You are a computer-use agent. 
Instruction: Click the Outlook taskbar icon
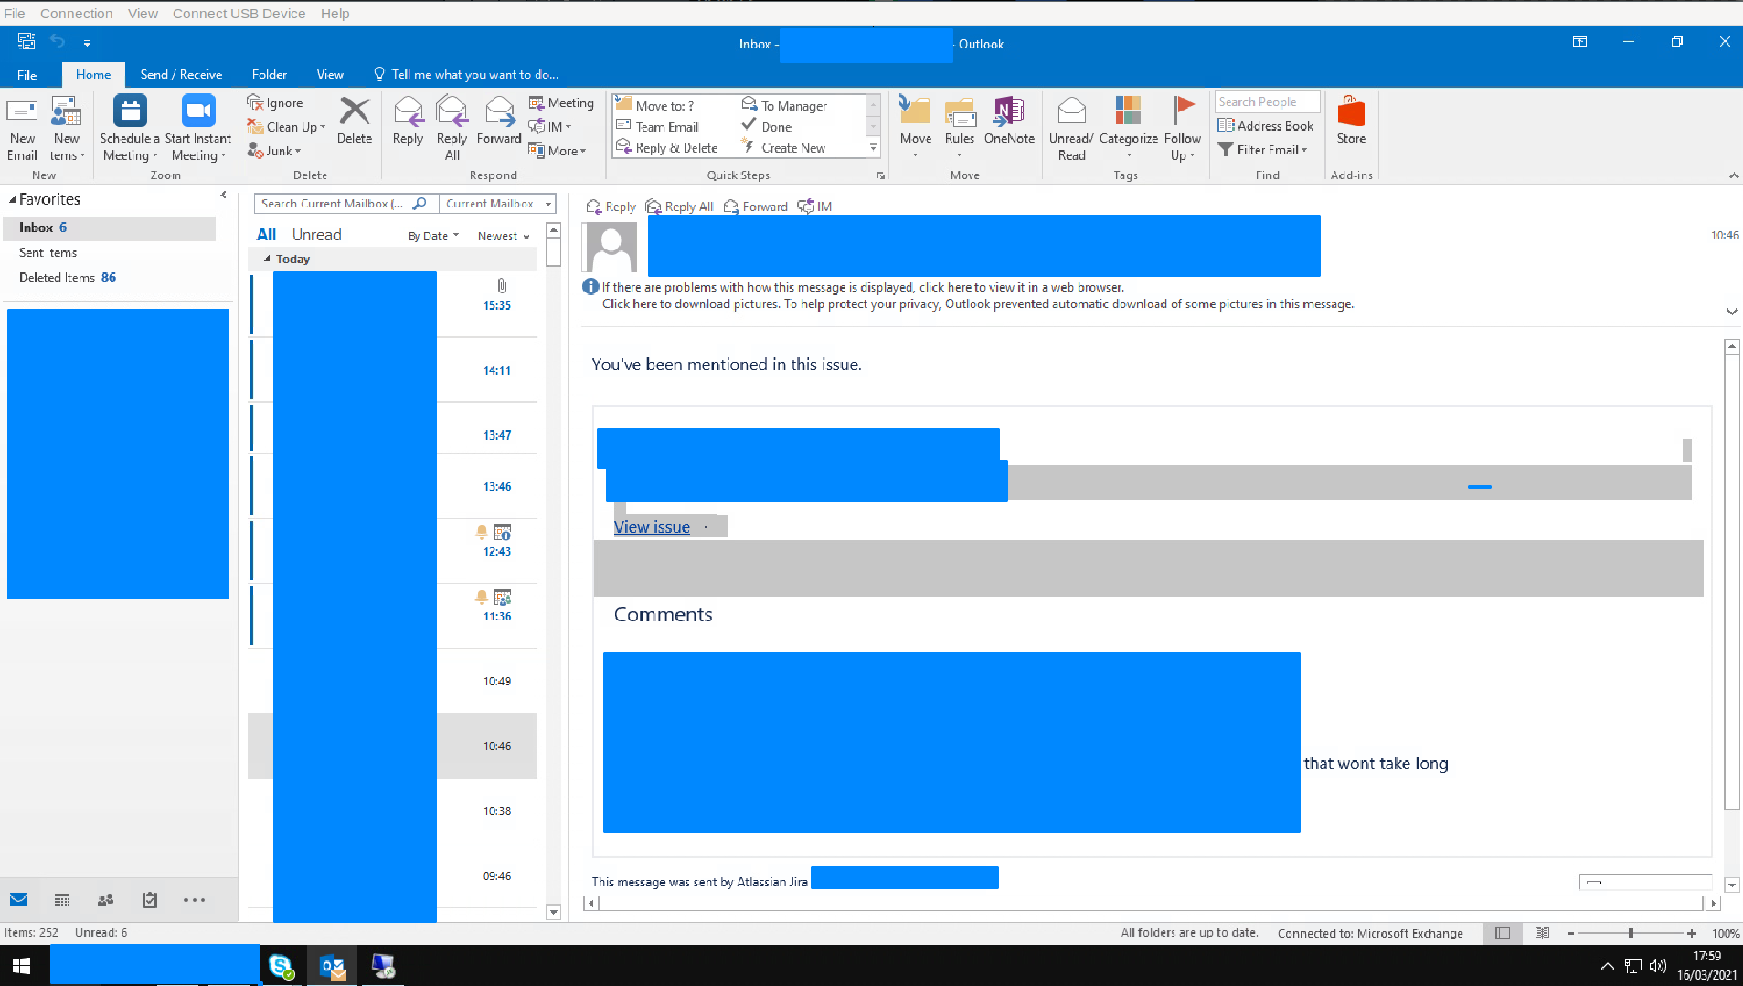tap(333, 966)
